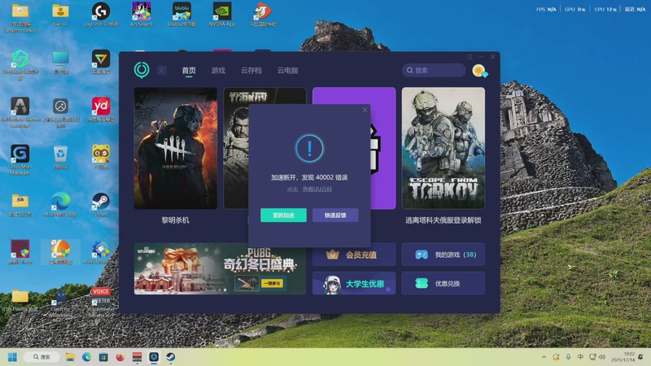Click the green accelerator logo icon
651x366 pixels.
(142, 70)
